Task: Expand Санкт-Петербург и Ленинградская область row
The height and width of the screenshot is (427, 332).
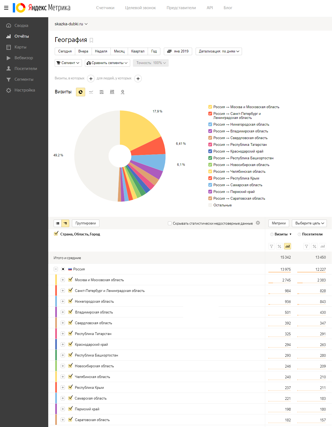Action: click(x=63, y=291)
